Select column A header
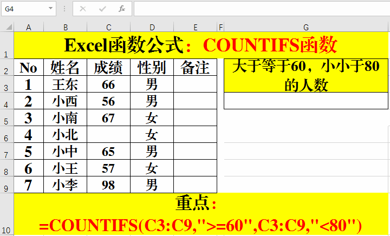Screen dimensions: 390x236 [x=29, y=27]
